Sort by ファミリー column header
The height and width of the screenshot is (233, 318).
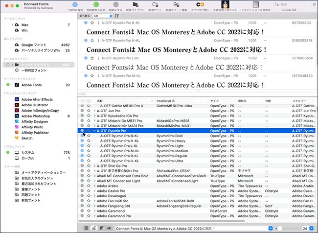pyautogui.click(x=303, y=101)
